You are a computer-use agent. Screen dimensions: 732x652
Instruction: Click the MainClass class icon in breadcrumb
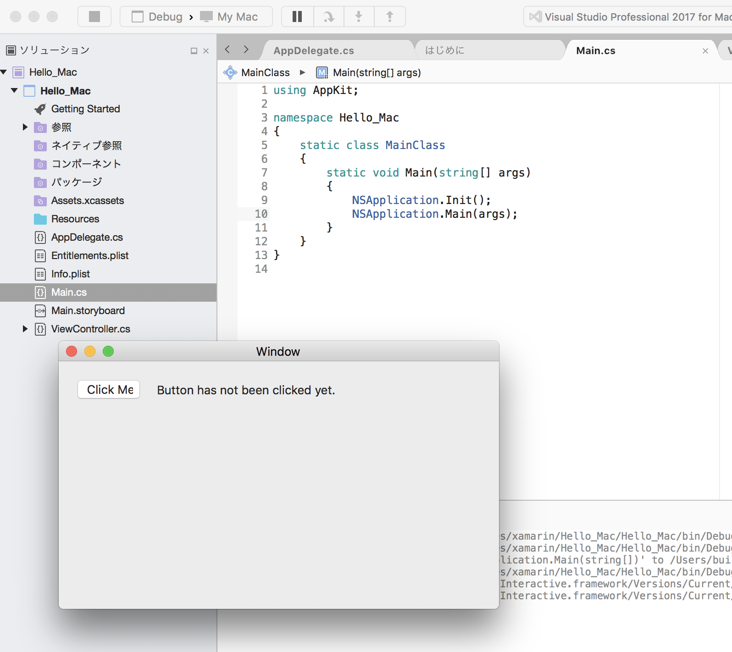[x=230, y=72]
